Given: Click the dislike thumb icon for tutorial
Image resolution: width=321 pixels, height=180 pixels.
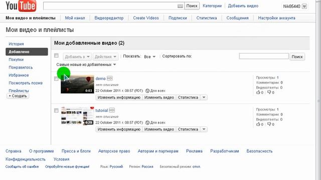Looking at the screenshot, I should click(x=269, y=124).
